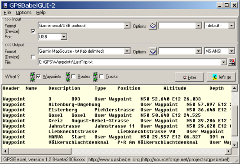240x164 pixels.
Task: Minimize the GPSBabelGUI window
Action: [x=220, y=5]
